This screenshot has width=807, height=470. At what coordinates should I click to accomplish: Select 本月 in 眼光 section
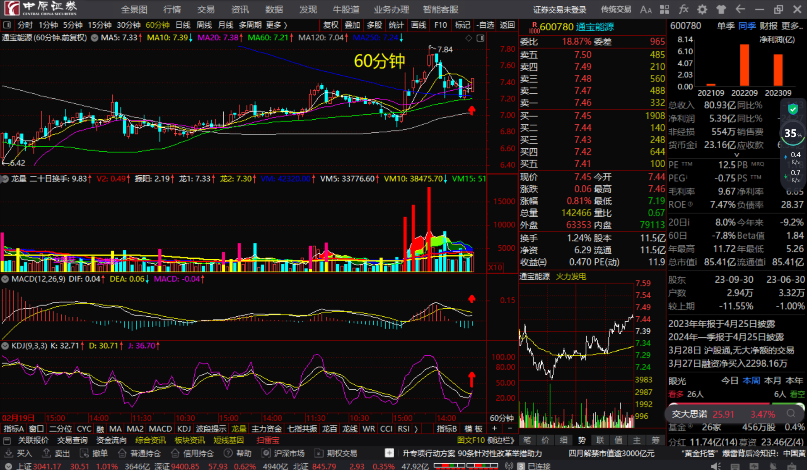click(x=773, y=381)
